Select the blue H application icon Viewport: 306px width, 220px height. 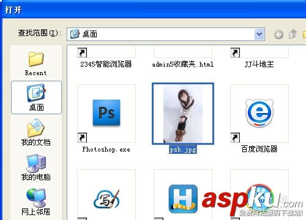183,199
